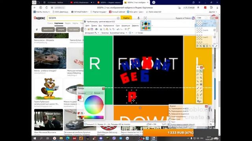Select the Слой 6 layer row
Image resolution: width=252 pixels, height=141 pixels.
(x=206, y=30)
